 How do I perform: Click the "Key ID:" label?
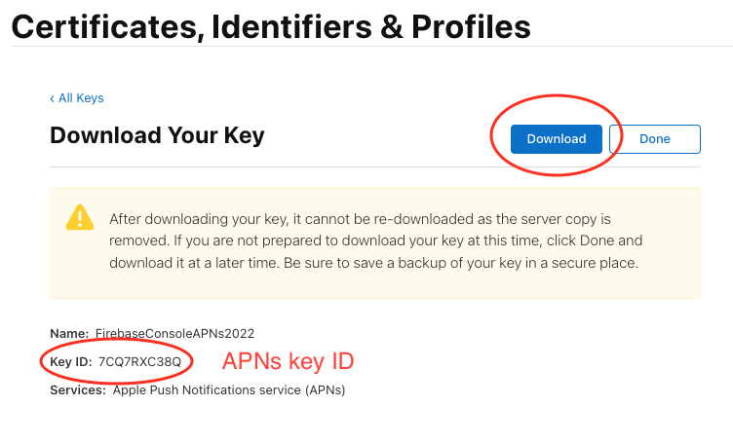pyautogui.click(x=71, y=362)
